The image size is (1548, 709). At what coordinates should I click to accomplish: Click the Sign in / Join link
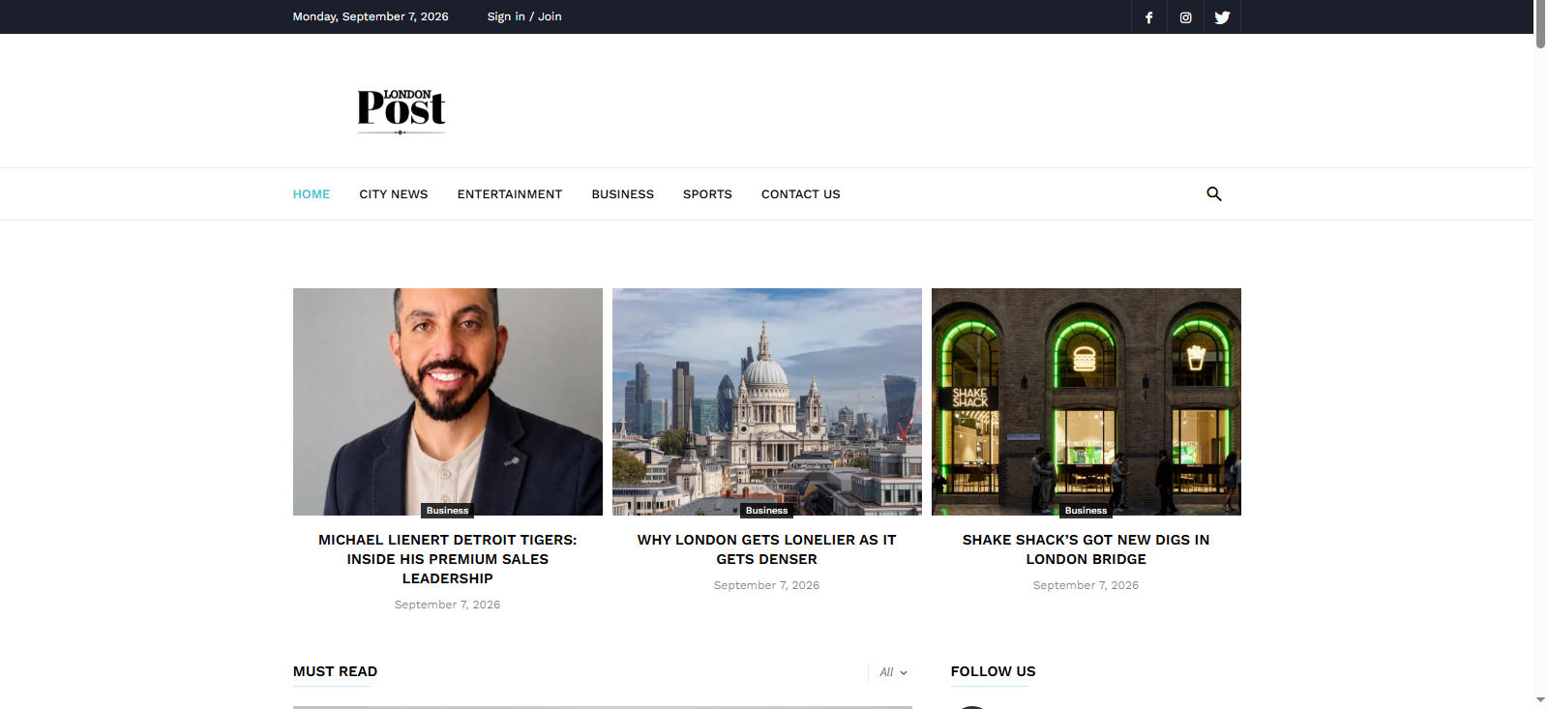[524, 16]
